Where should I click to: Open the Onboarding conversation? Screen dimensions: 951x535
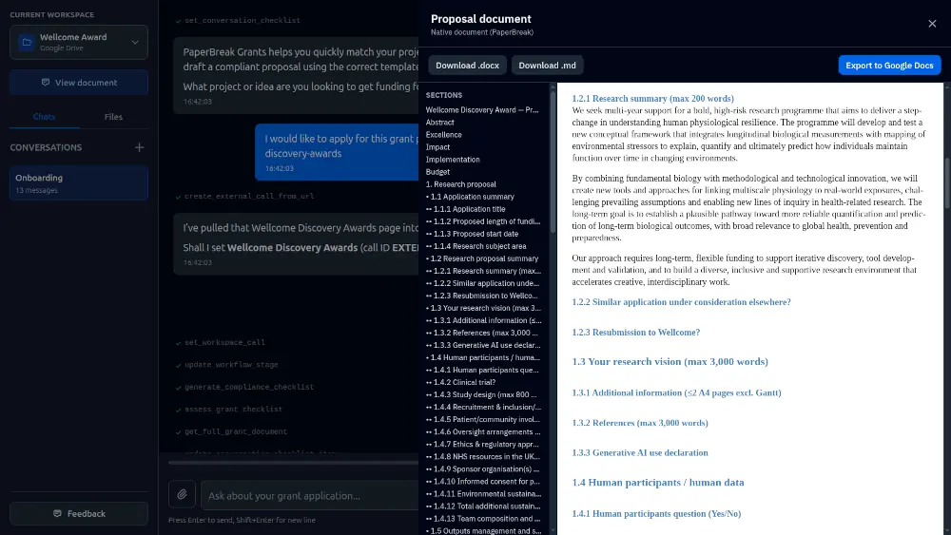pyautogui.click(x=79, y=183)
